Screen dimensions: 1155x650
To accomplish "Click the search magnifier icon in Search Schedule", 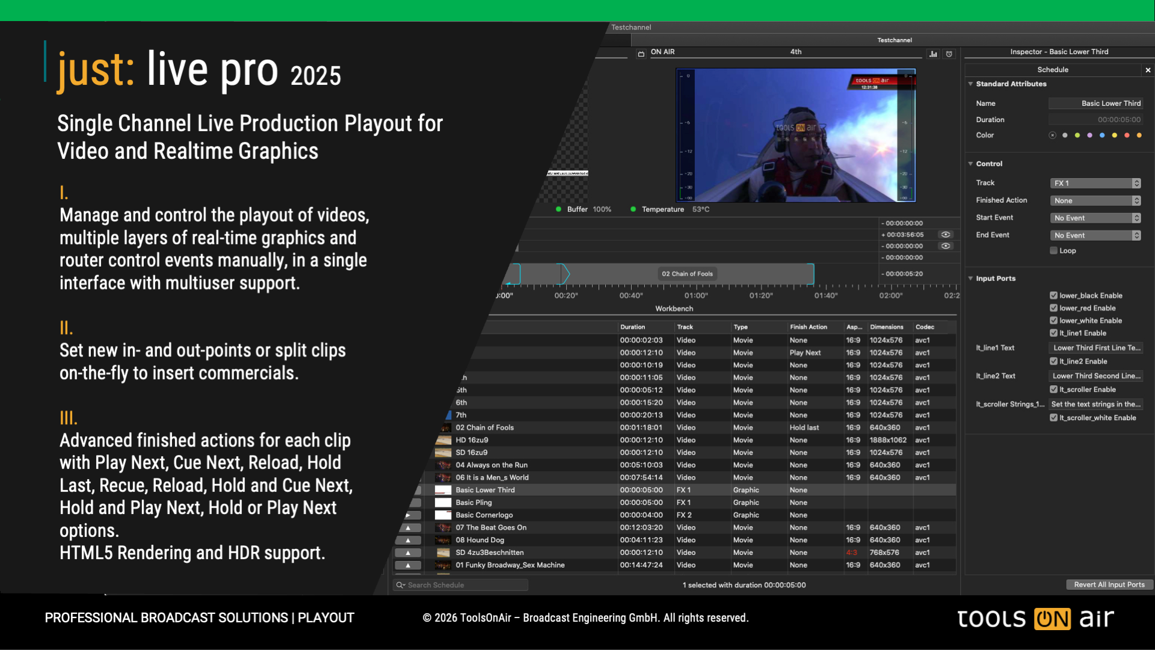I will point(400,585).
